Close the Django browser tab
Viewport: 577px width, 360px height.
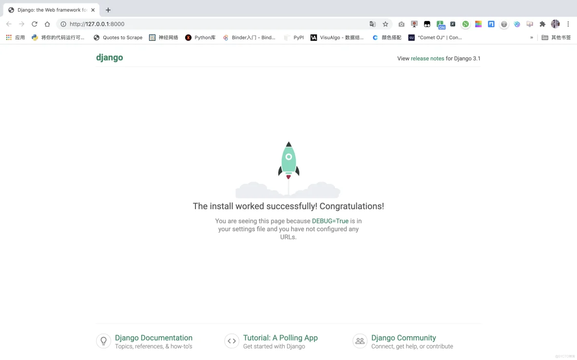pyautogui.click(x=93, y=10)
